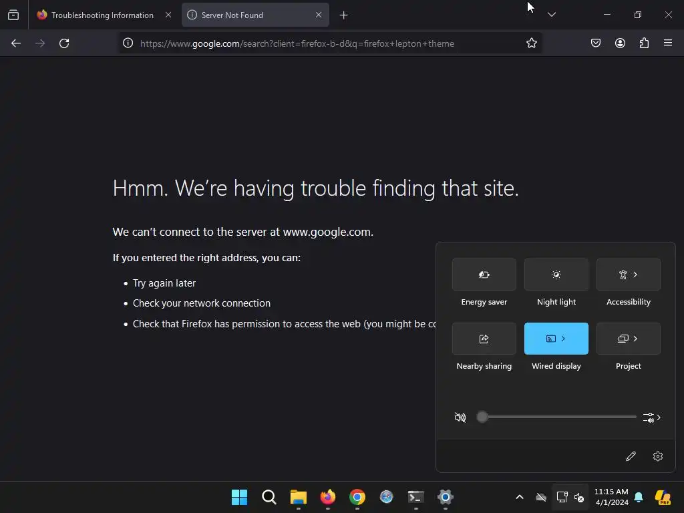The width and height of the screenshot is (684, 513).
Task: Open a new tab with plus button
Action: [344, 15]
